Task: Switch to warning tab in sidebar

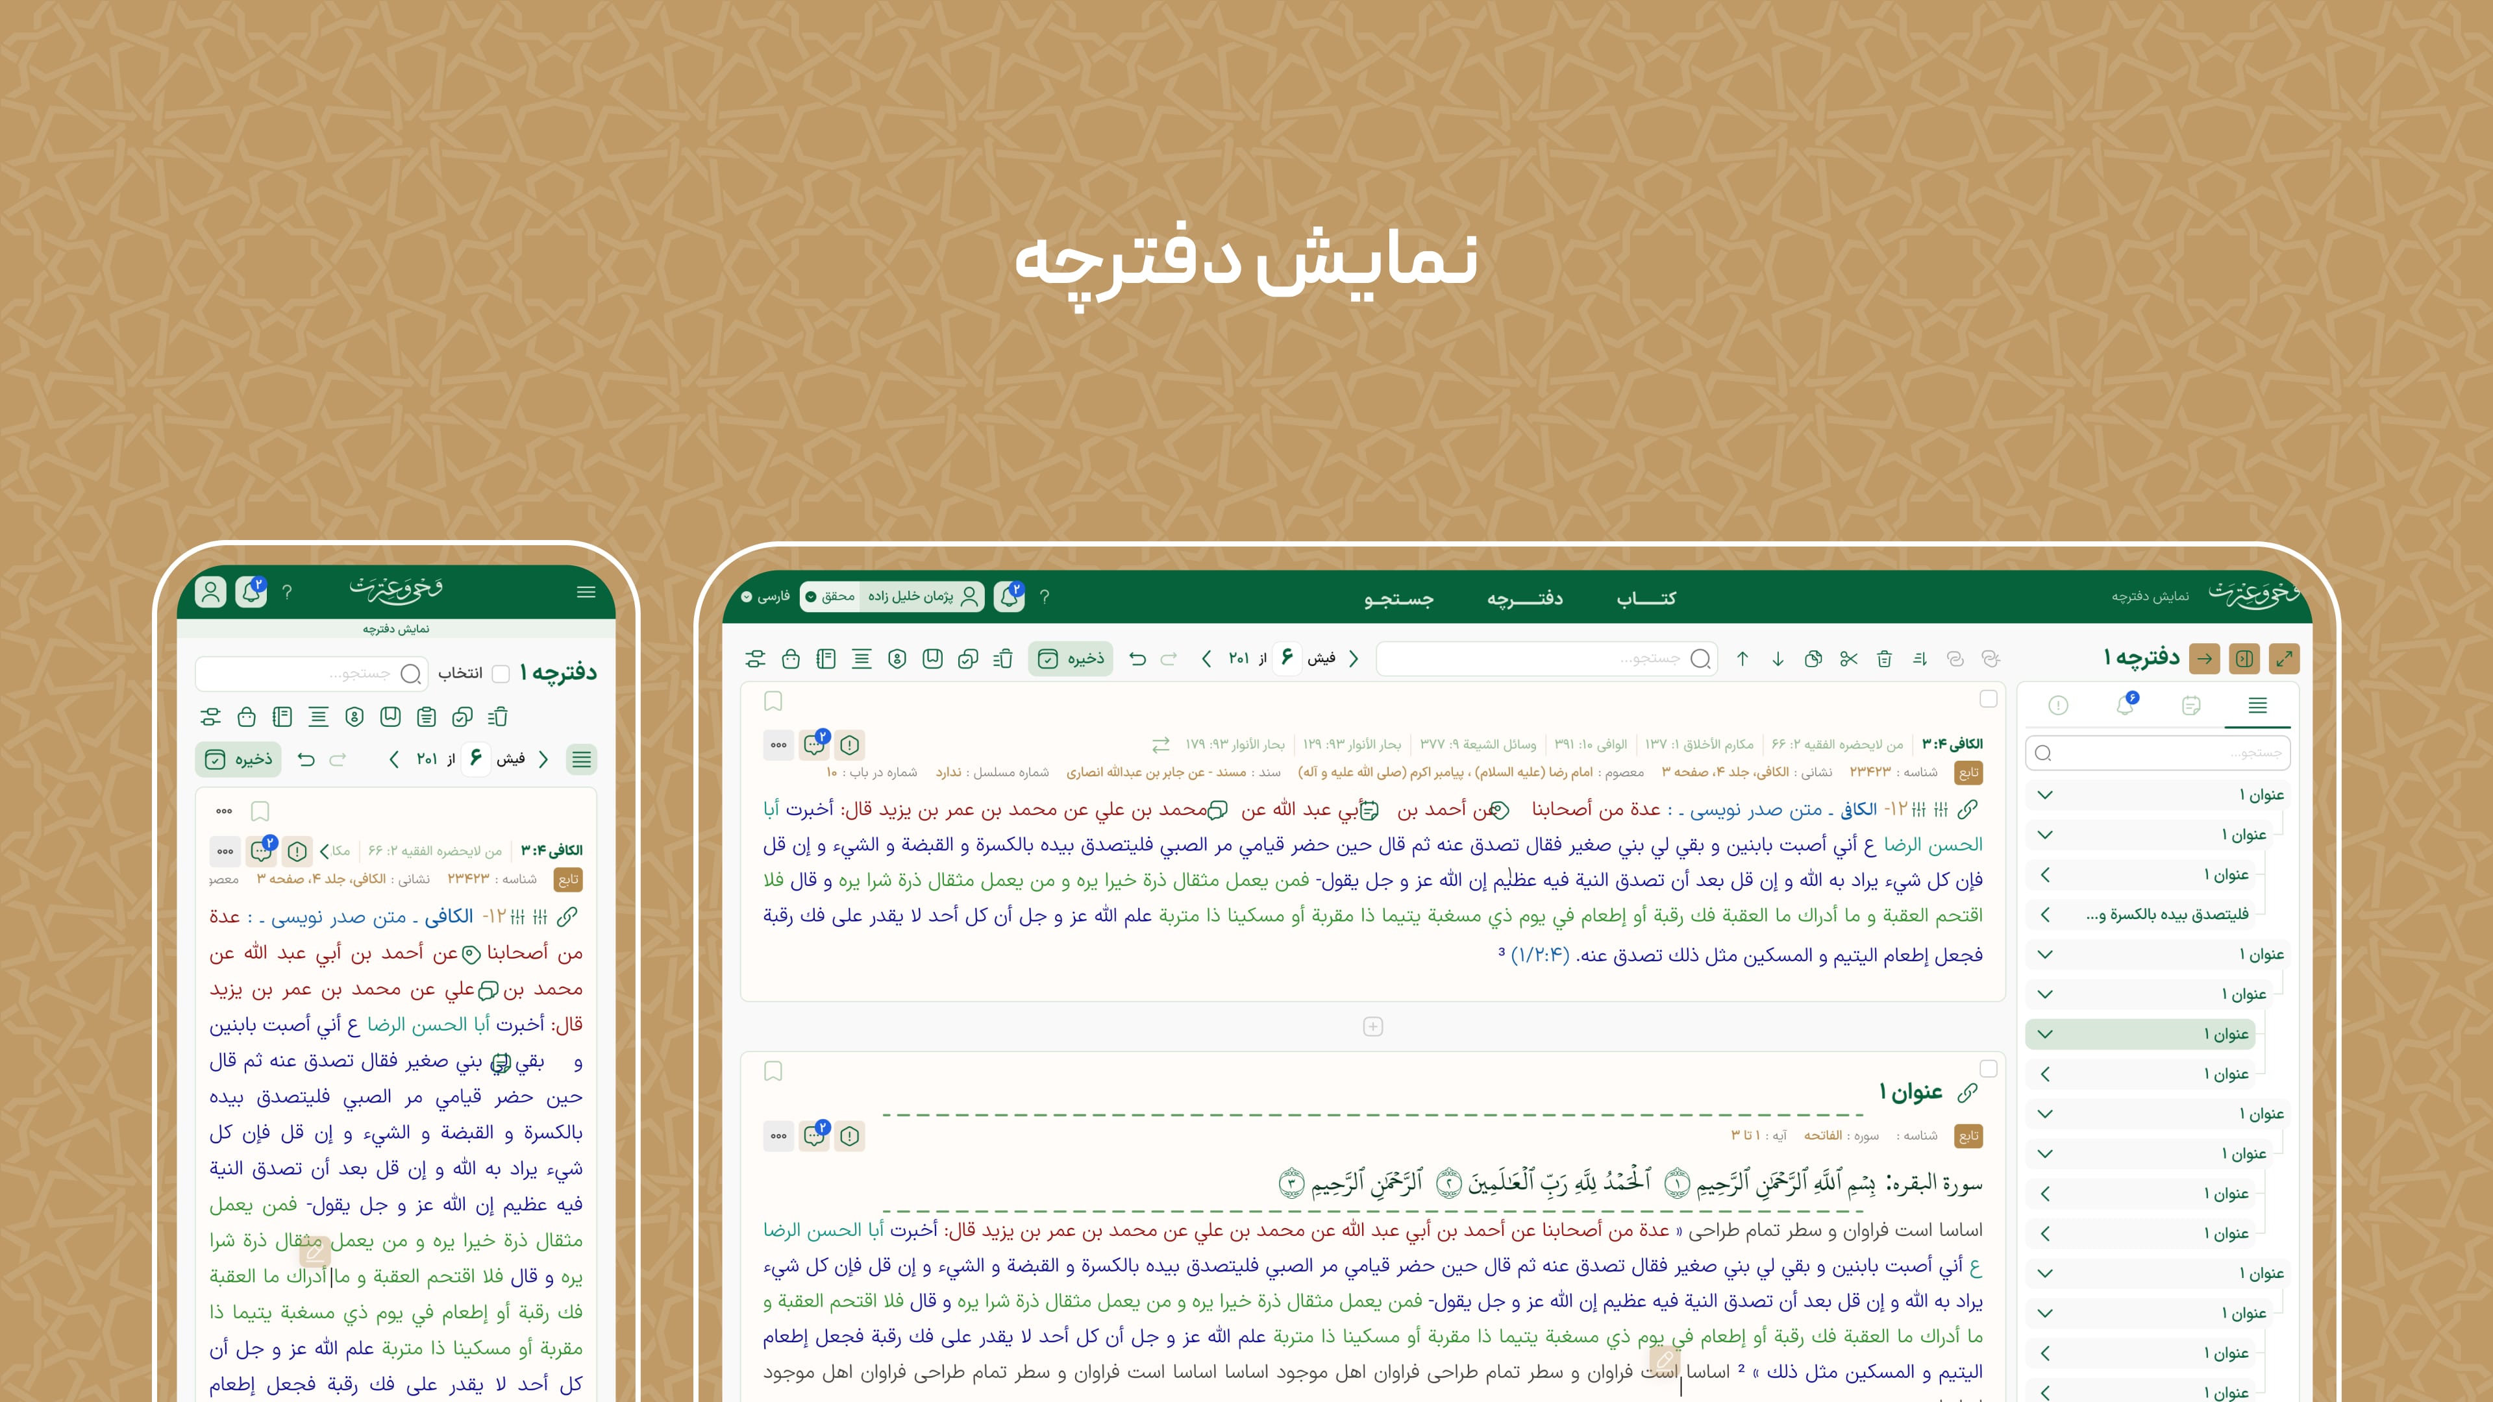Action: point(2059,706)
